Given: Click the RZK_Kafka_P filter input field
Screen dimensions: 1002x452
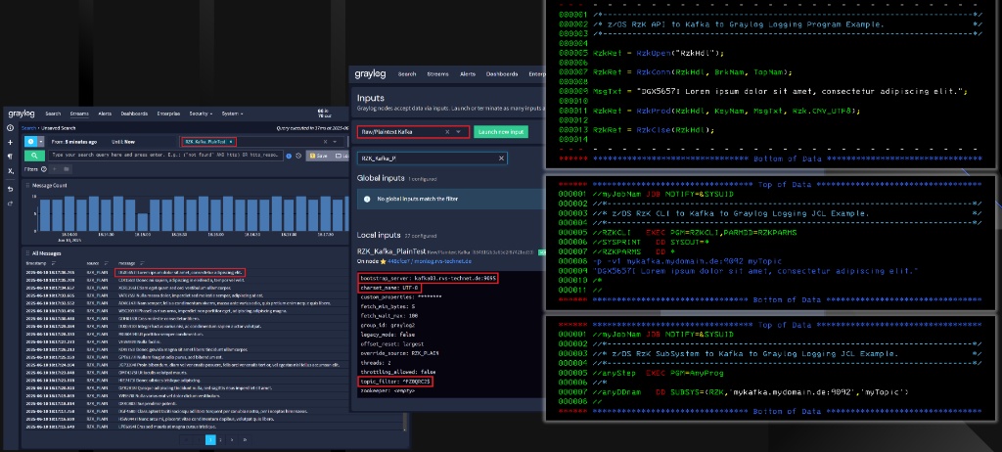Looking at the screenshot, I should [432, 158].
